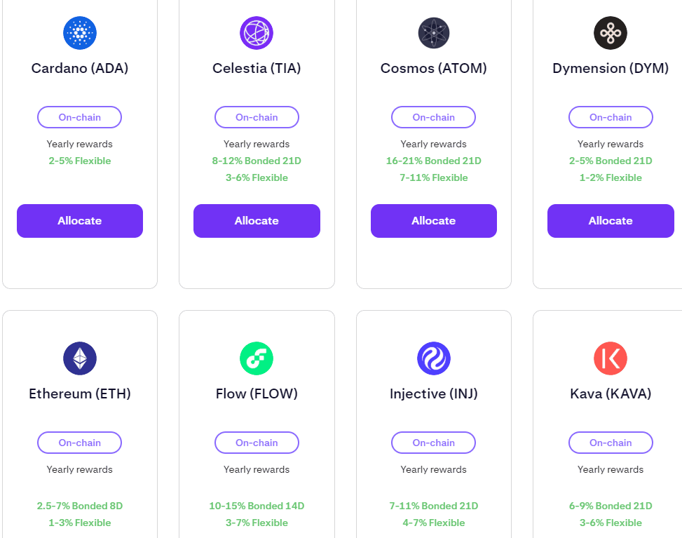Screen dimensions: 682x538
Task: Open the Injective (INJ) title text
Action: [x=434, y=394]
